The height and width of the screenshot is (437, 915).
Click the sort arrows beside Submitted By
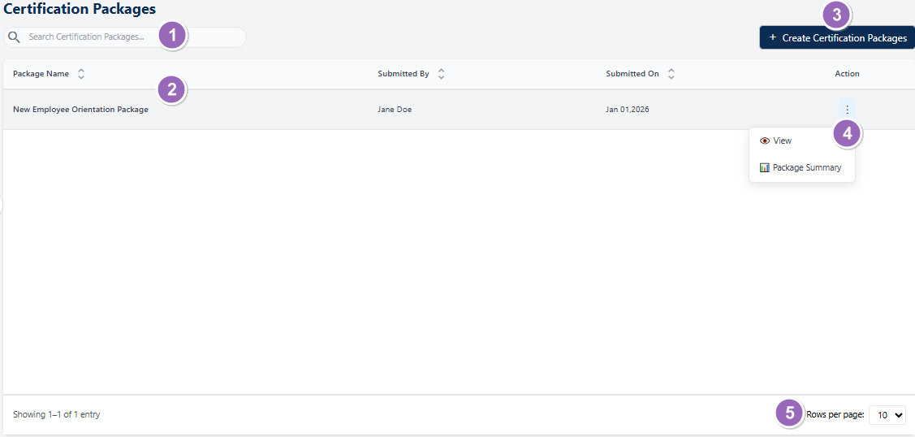coord(442,74)
